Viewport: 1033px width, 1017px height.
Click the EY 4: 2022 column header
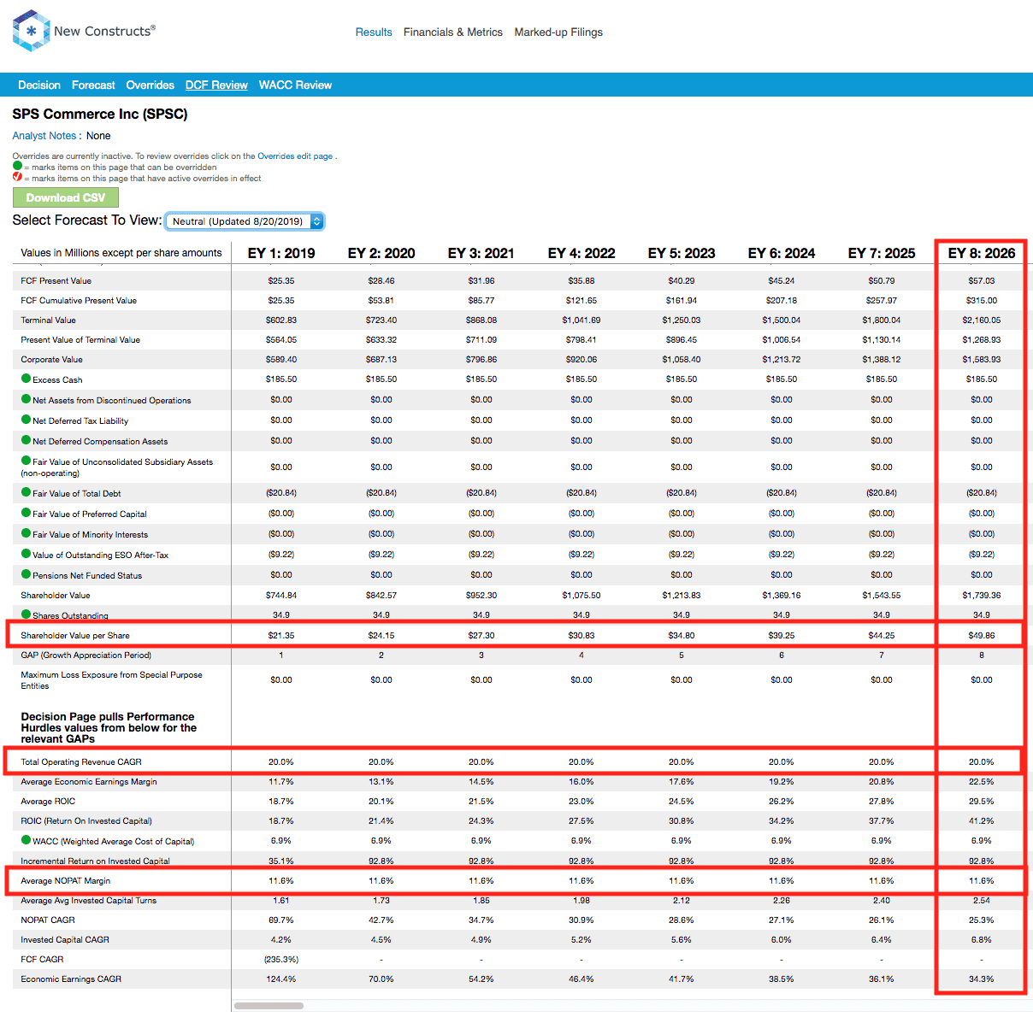tap(581, 253)
